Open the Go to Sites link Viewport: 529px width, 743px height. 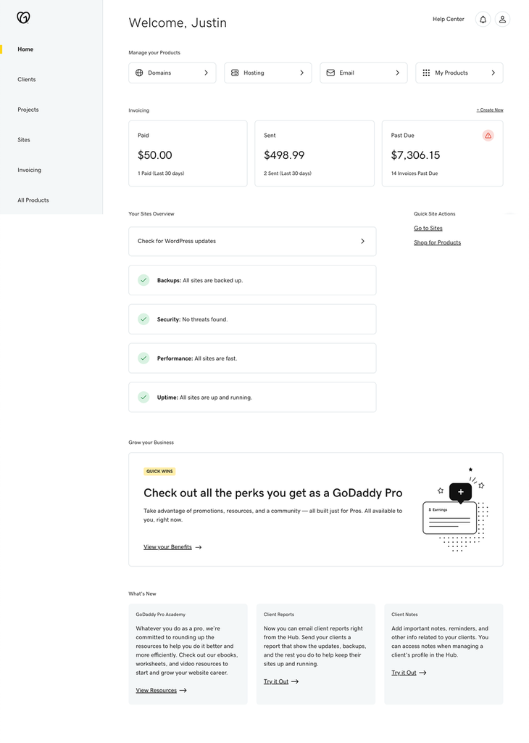click(x=428, y=229)
